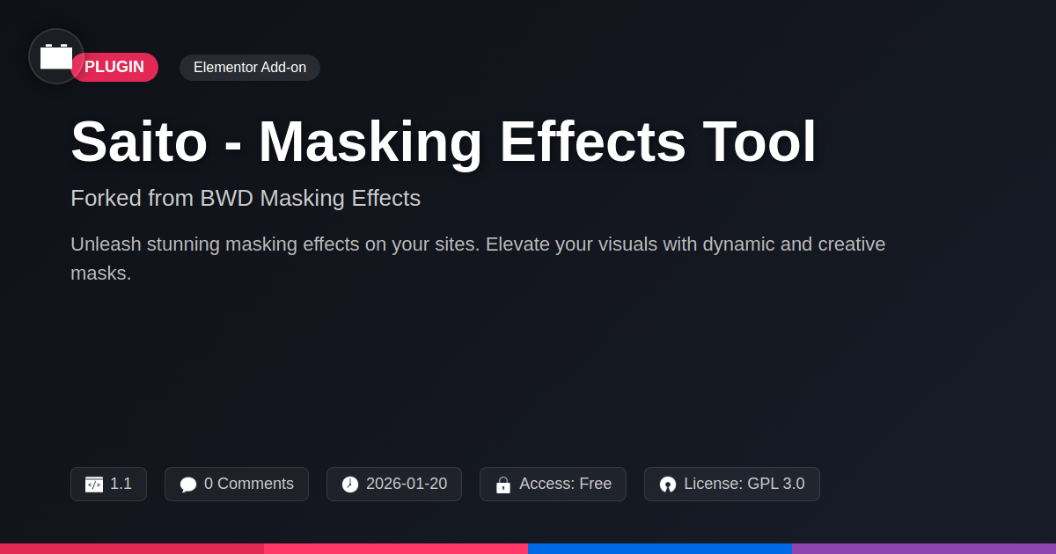Click the description starting 'Unleash stunning masking effects'

point(478,259)
